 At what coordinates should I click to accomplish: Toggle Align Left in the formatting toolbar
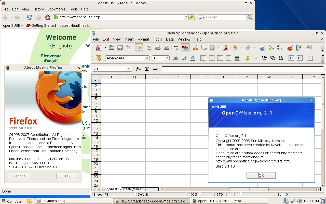coord(203,58)
